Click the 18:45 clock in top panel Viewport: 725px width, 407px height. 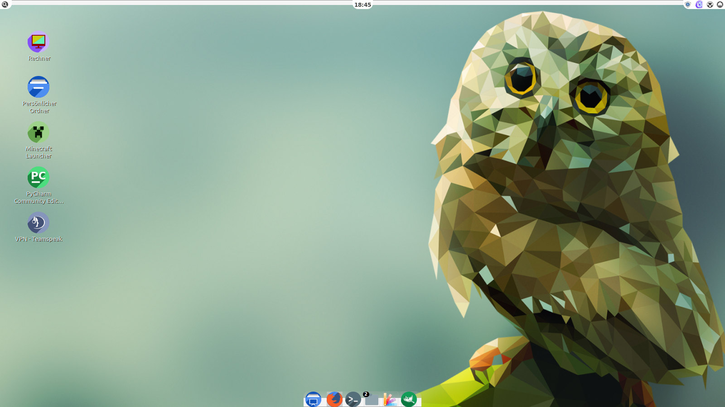[362, 5]
